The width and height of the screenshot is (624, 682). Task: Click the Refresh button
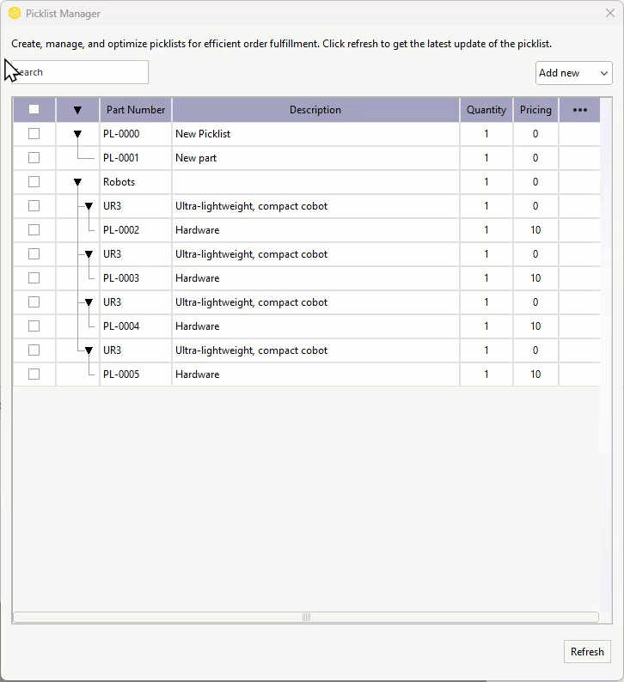tap(587, 652)
